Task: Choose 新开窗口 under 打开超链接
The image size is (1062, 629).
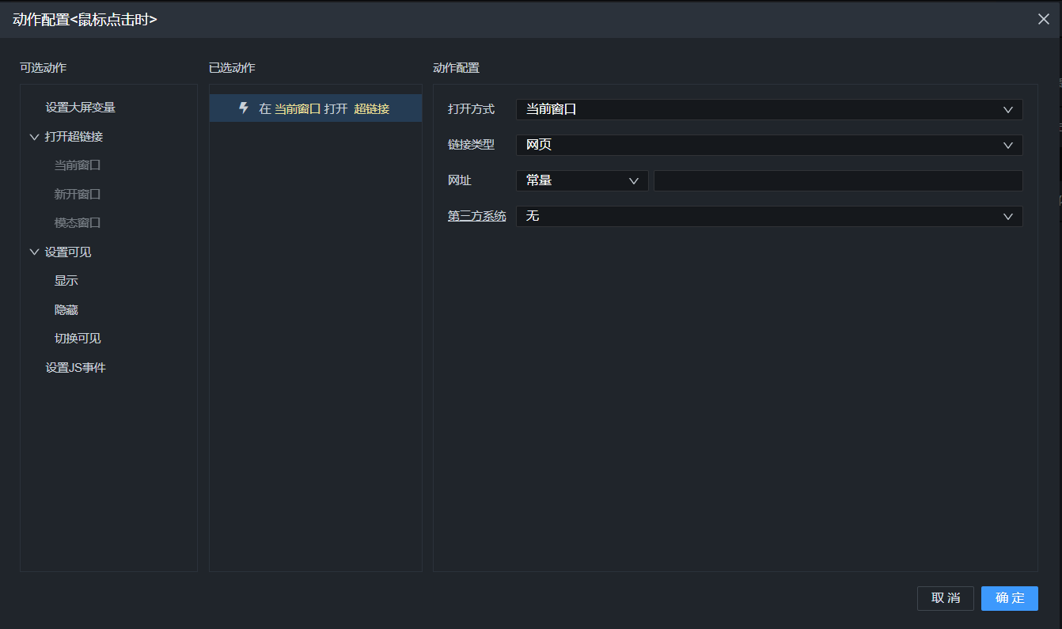Action: coord(78,194)
